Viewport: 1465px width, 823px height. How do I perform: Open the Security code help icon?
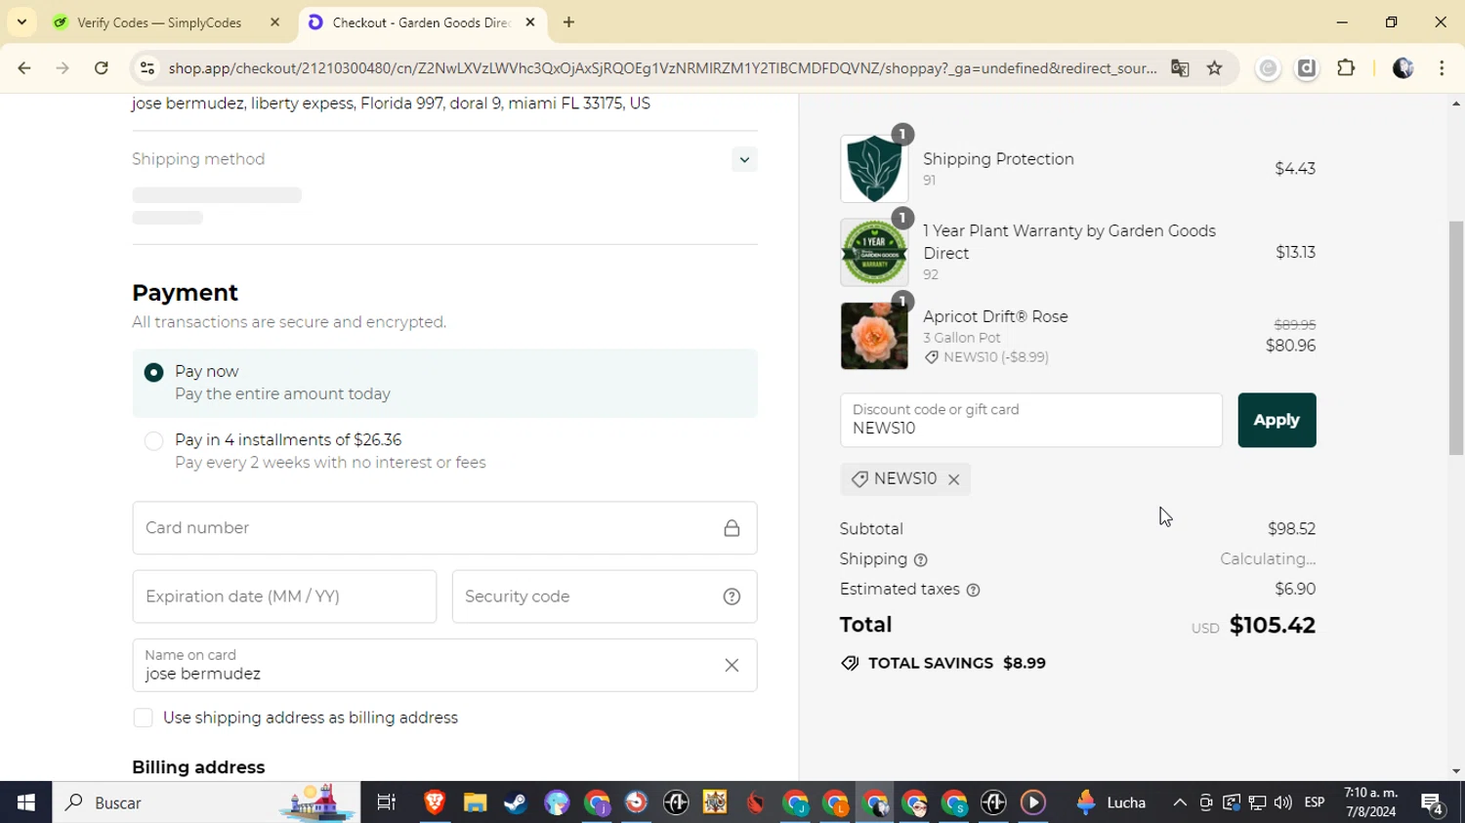point(732,597)
